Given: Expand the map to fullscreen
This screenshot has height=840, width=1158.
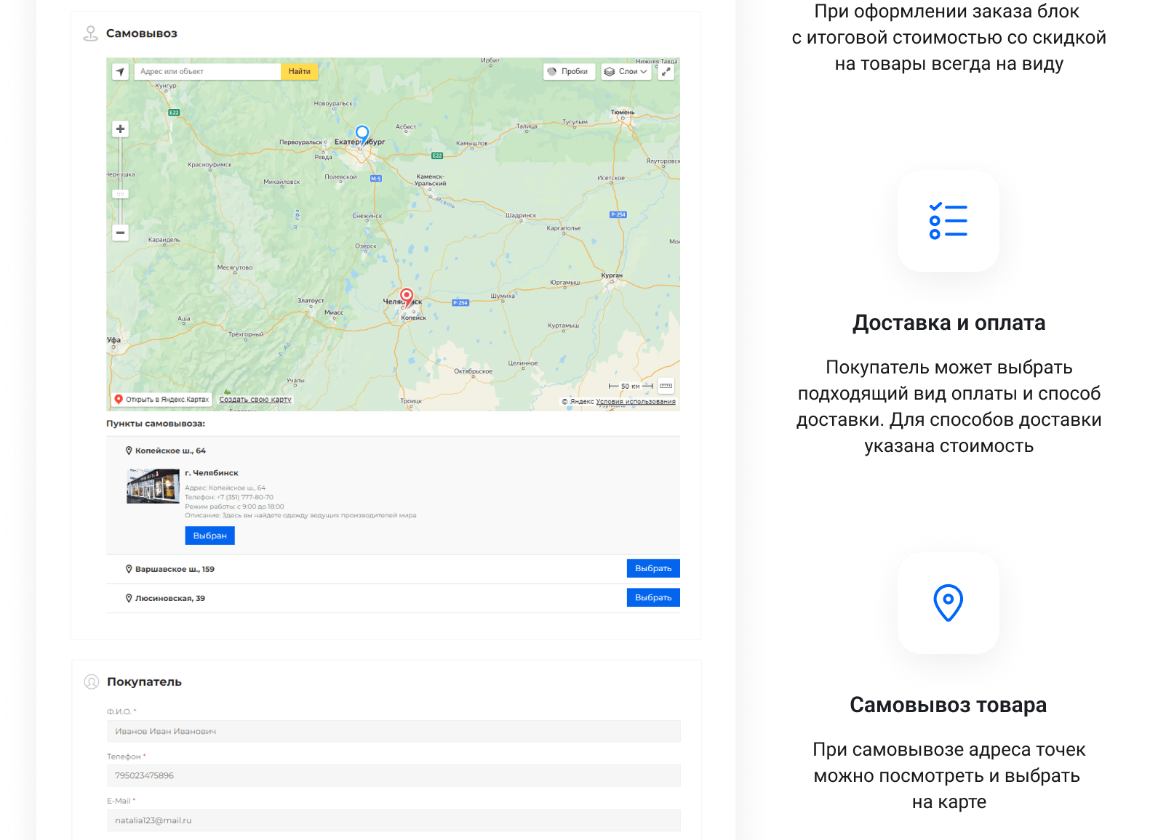Looking at the screenshot, I should [x=666, y=71].
